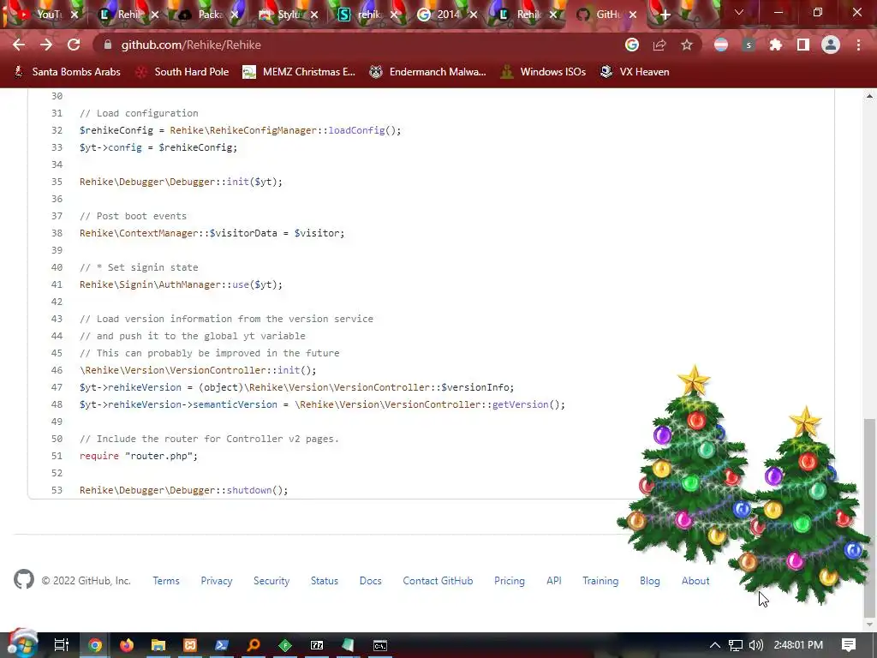Open PowerShell from the taskbar
The image size is (877, 658).
pyautogui.click(x=222, y=645)
